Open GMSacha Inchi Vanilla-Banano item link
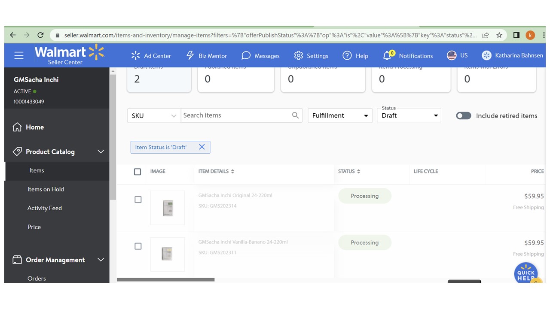 click(243, 242)
